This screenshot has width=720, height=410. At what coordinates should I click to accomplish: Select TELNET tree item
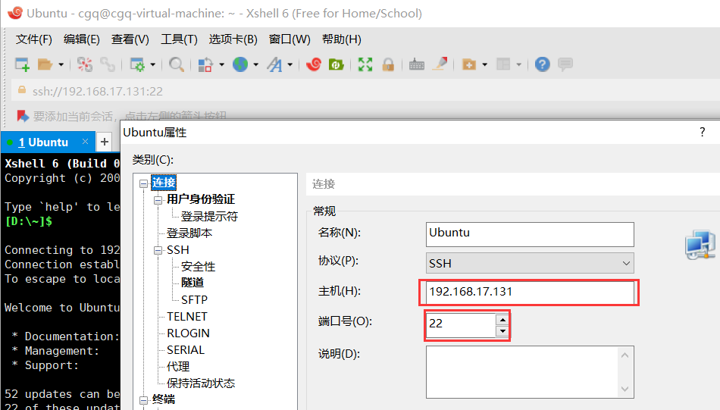pos(187,316)
